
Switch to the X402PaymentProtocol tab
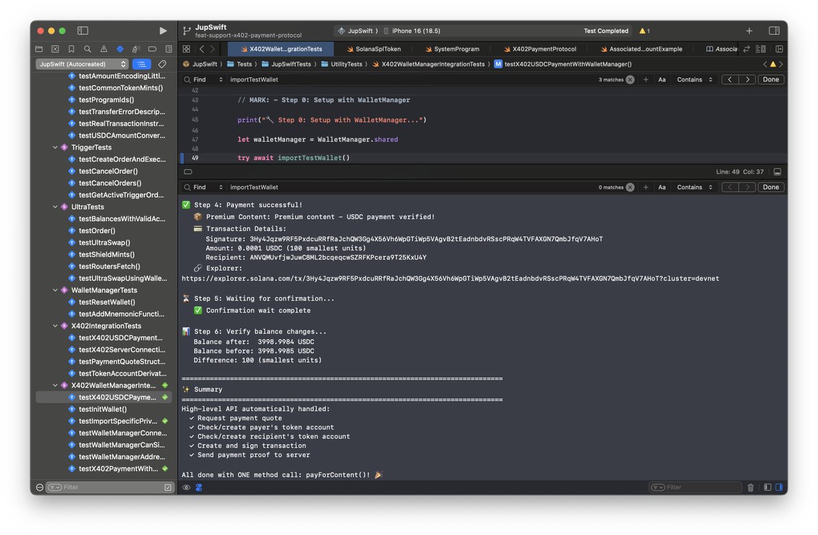click(x=540, y=49)
